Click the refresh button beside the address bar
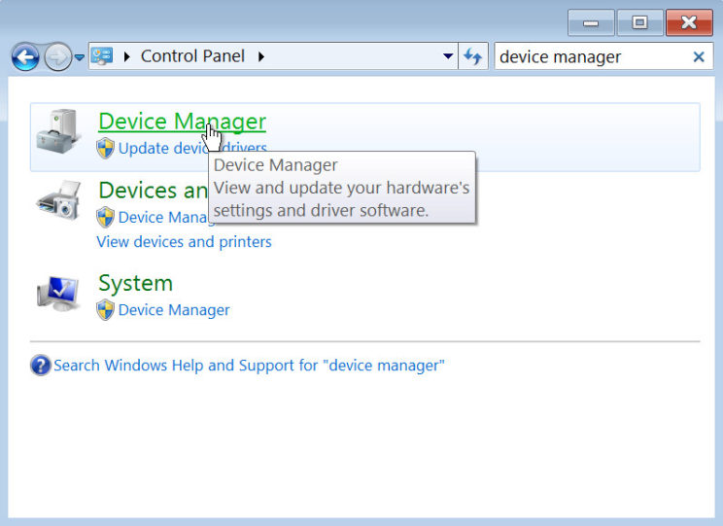Screen dimensions: 723x526 point(473,56)
